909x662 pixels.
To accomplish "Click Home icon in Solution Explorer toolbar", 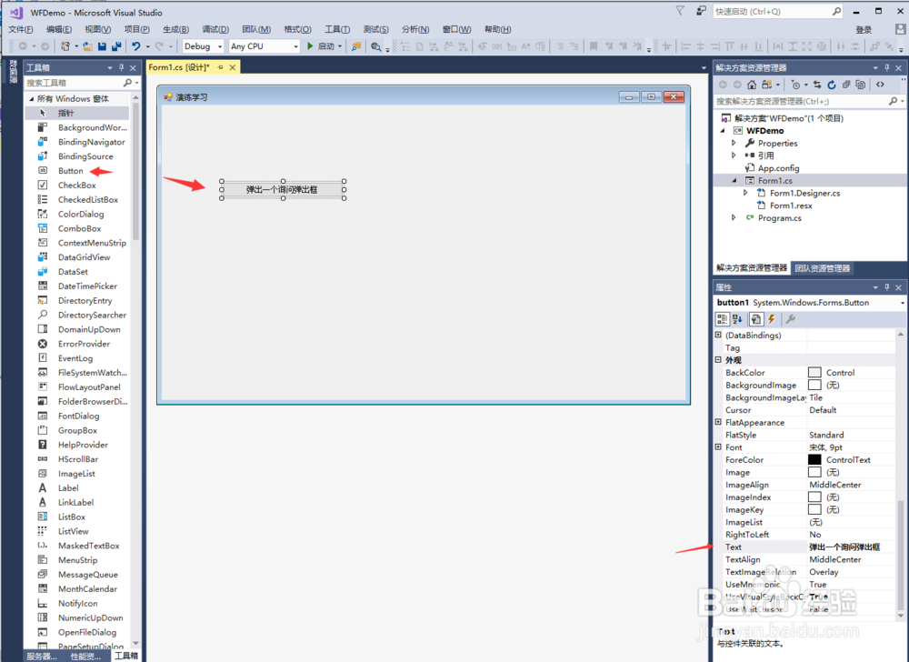I will (x=752, y=85).
